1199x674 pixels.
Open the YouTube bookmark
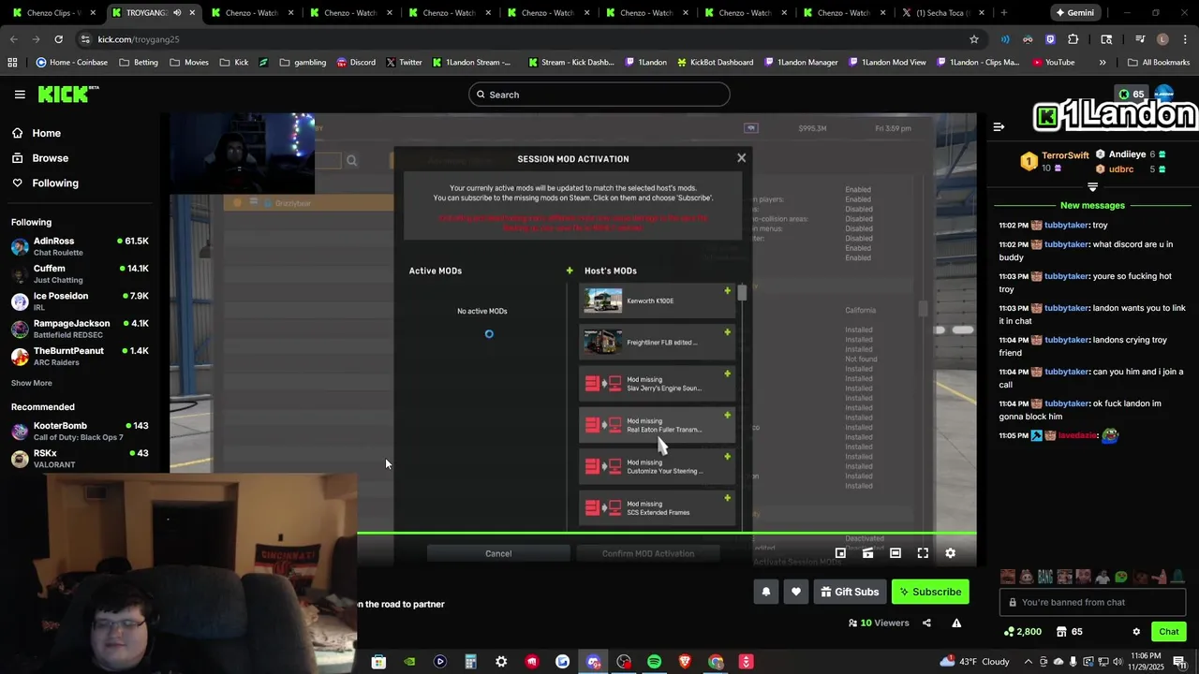tap(1054, 63)
